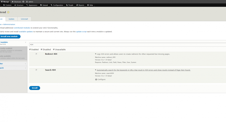Click the 'Version: 8.x-1.0-beta2' text
This screenshot has width=226, height=122.
pyautogui.click(x=103, y=76)
